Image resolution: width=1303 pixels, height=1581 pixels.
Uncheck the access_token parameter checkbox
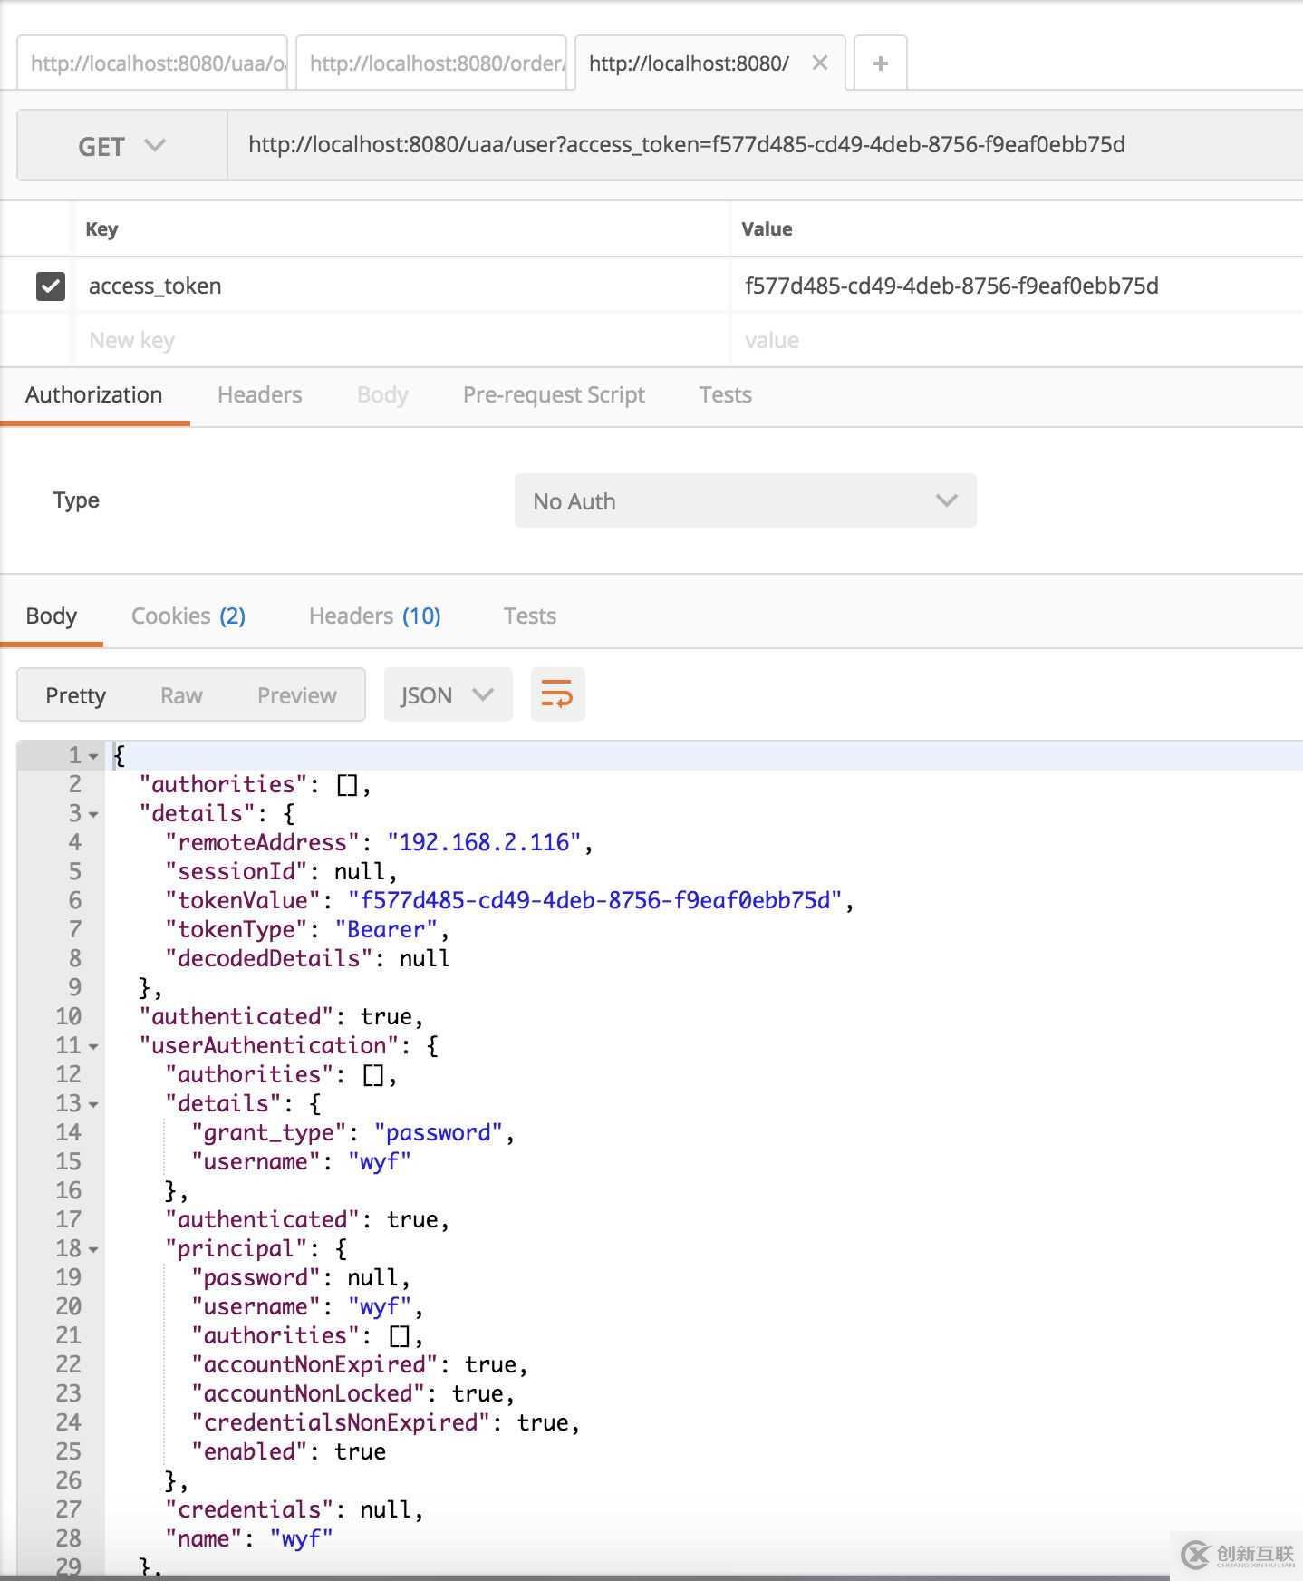coord(51,286)
